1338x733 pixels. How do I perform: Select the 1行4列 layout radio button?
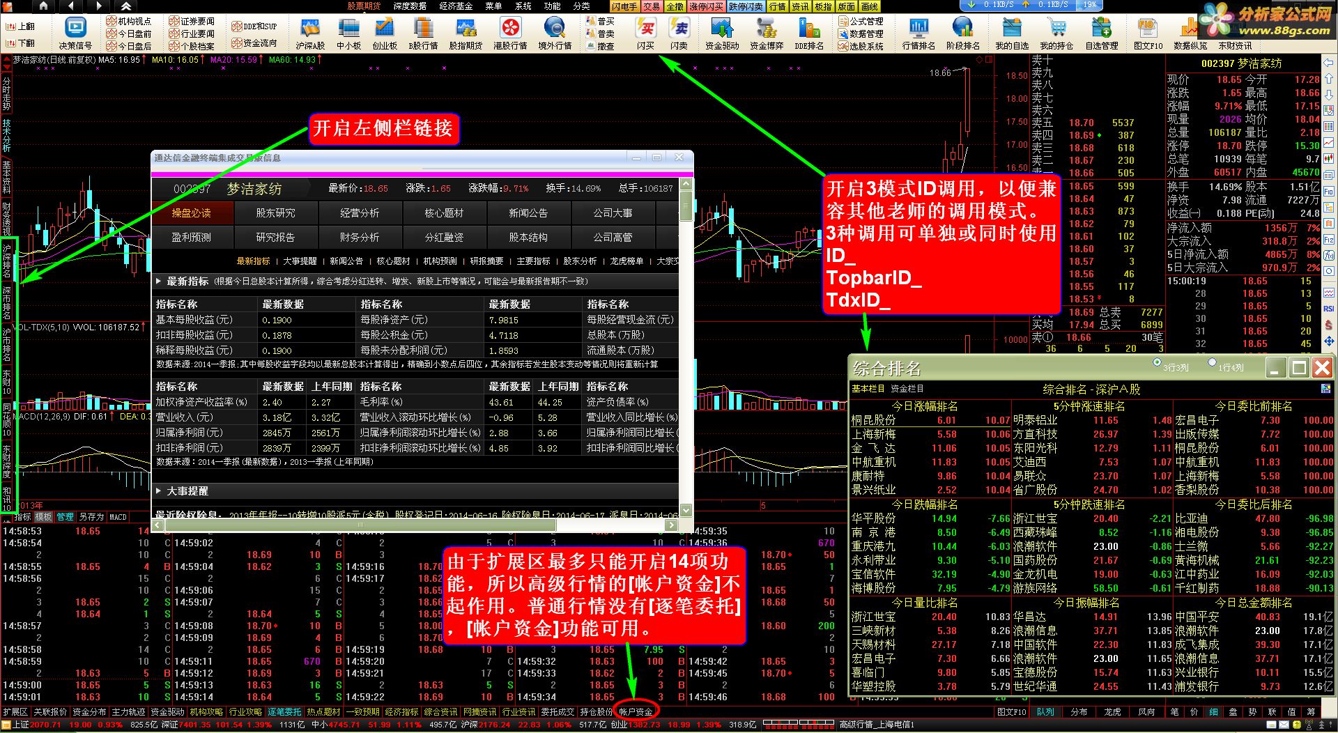[1212, 362]
